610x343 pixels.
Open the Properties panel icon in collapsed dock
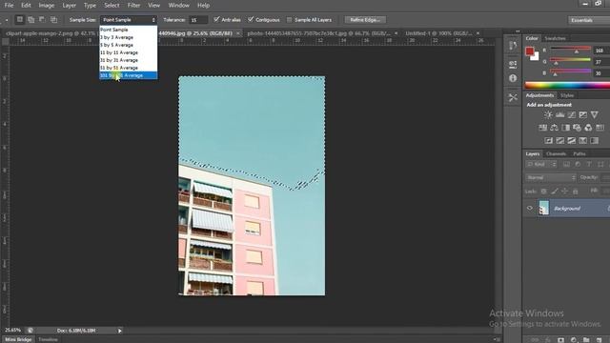[x=513, y=64]
